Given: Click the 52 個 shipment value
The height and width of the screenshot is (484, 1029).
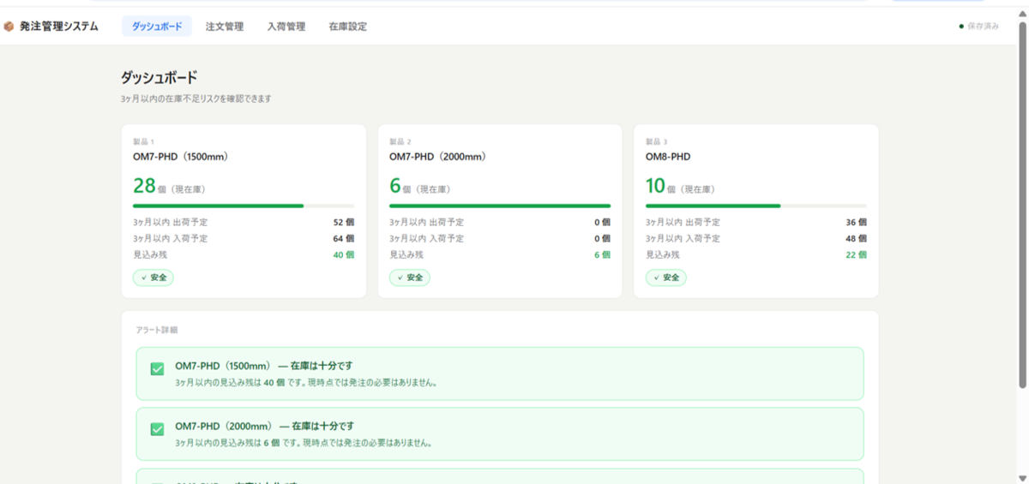Looking at the screenshot, I should point(343,222).
